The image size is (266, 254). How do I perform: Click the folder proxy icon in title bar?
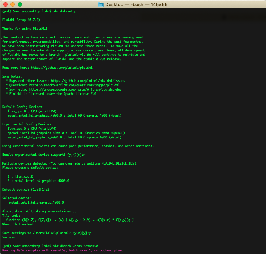pos(101,4)
